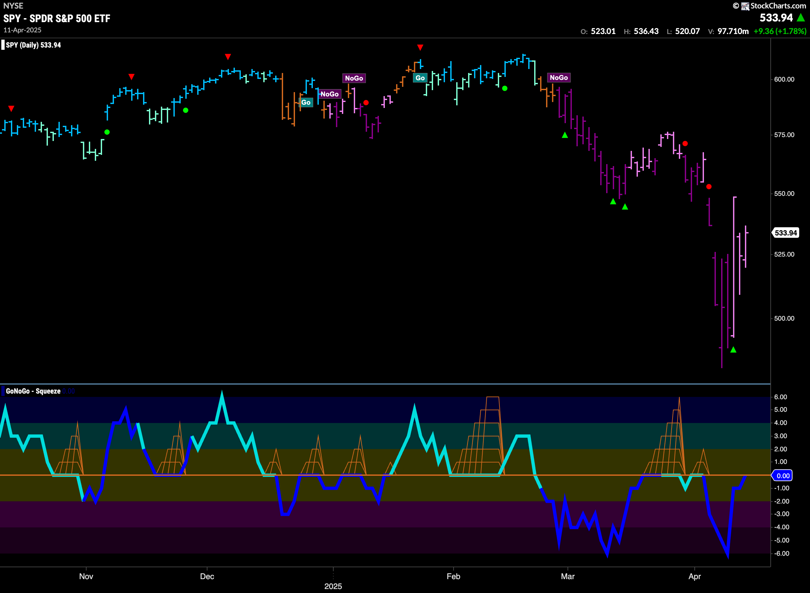Click the NoGo label near late February

point(559,78)
